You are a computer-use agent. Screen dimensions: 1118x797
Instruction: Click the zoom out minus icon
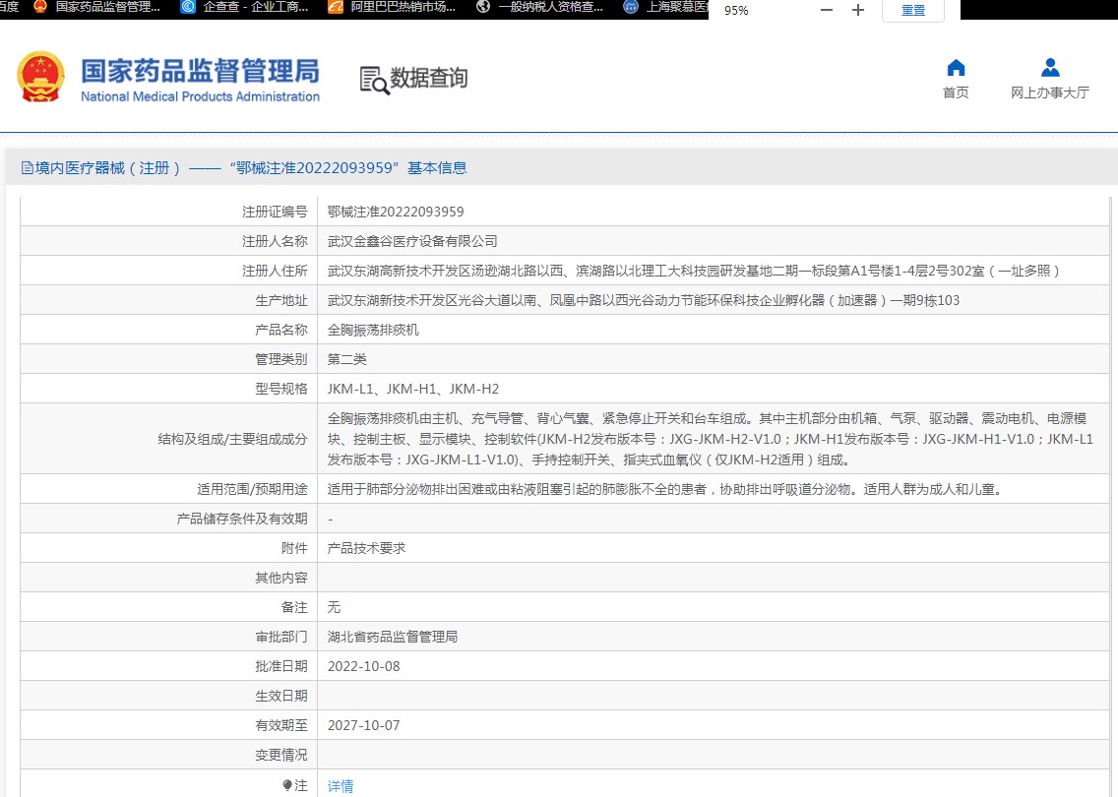tap(827, 10)
